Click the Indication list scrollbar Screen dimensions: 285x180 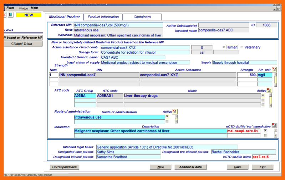point(276,133)
